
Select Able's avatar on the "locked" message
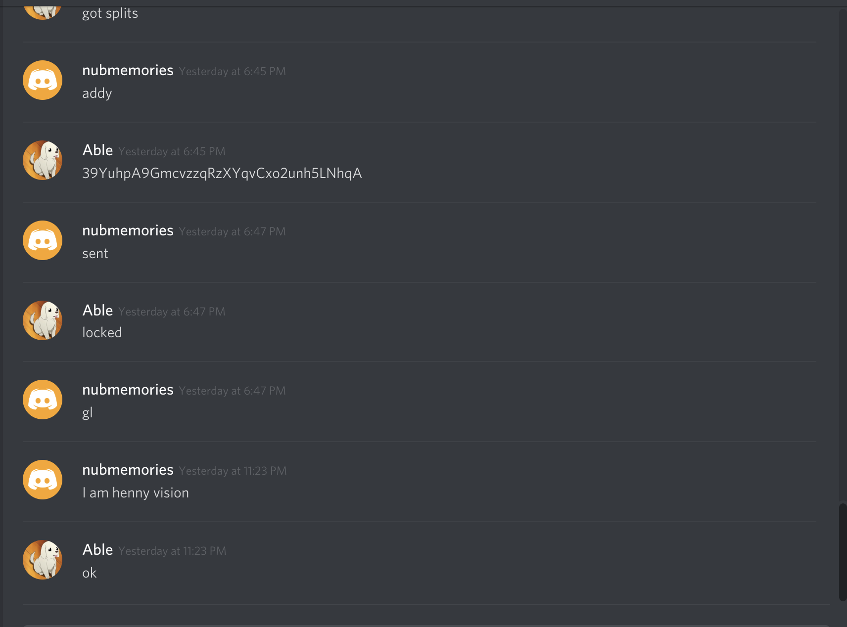[x=43, y=320]
